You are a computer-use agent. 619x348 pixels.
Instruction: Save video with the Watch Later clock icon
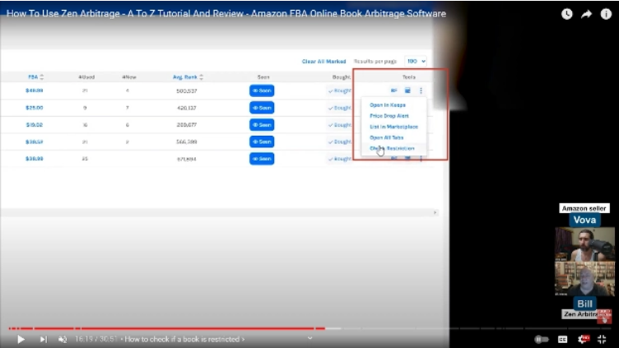pyautogui.click(x=567, y=14)
